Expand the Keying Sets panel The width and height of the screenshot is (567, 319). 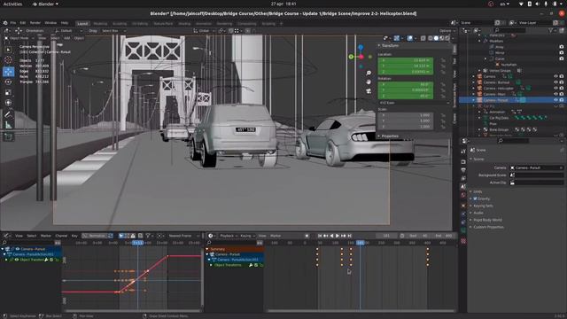[483, 206]
